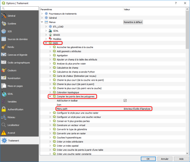
Task: Click the GRASS provider icon
Action: 50,35
